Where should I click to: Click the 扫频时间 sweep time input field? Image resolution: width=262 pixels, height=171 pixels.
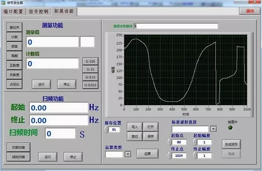click(x=60, y=134)
